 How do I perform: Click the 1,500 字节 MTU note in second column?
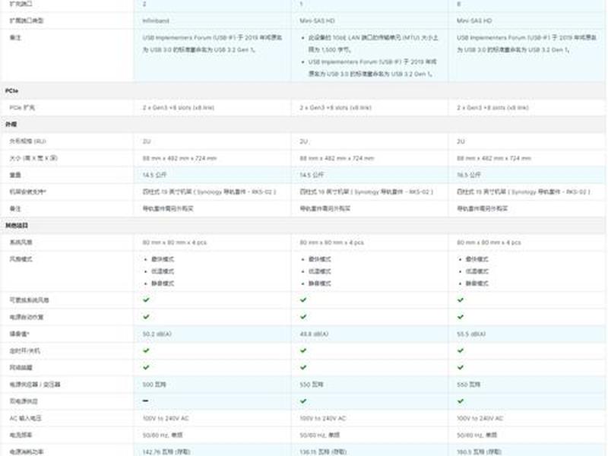coord(373,43)
